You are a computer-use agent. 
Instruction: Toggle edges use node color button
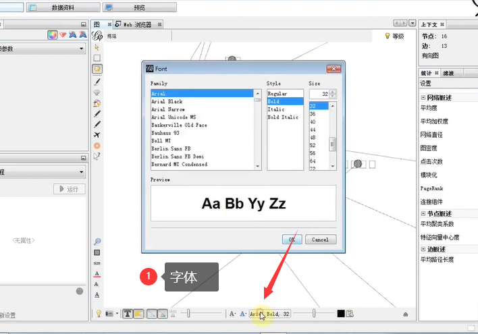(x=163, y=314)
